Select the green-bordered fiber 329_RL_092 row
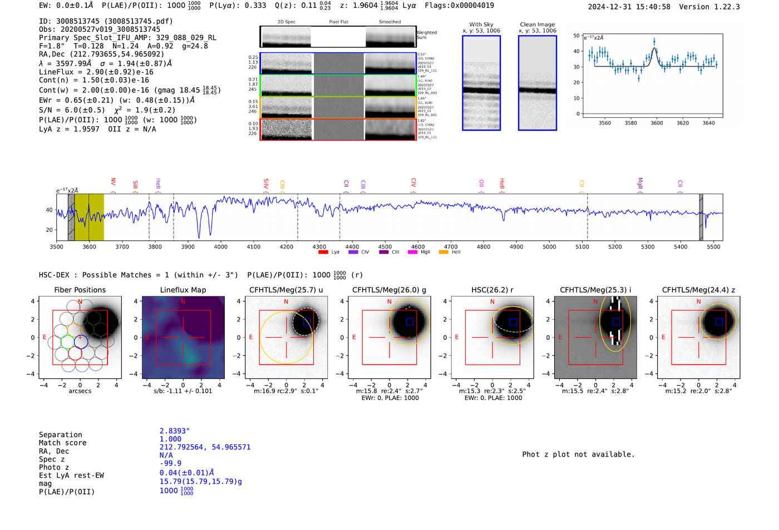This screenshot has height=530, width=779. 338,85
